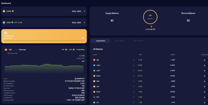Enable BNB collateral toggle
Viewport: 208px width, 105px height.
206,81
